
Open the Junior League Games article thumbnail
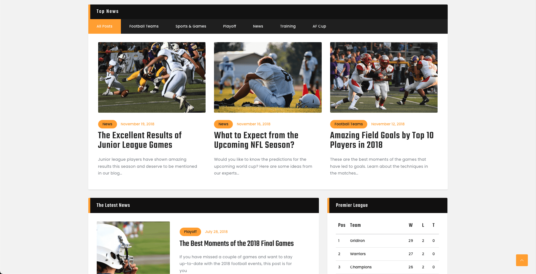pyautogui.click(x=152, y=77)
